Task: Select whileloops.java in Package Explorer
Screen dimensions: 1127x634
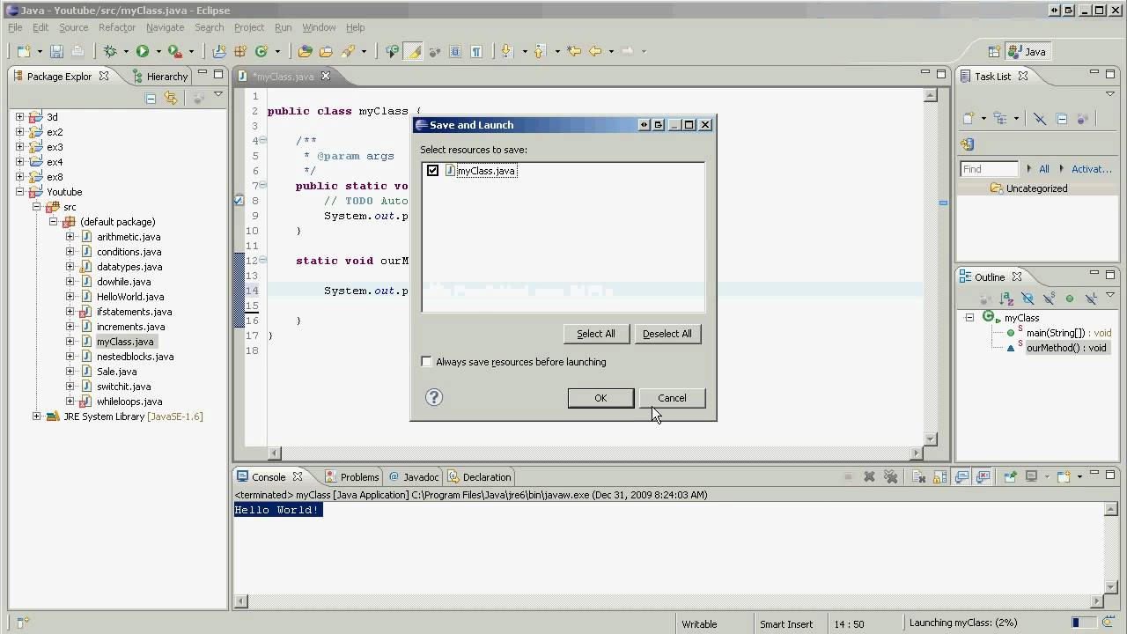Action: (x=129, y=402)
